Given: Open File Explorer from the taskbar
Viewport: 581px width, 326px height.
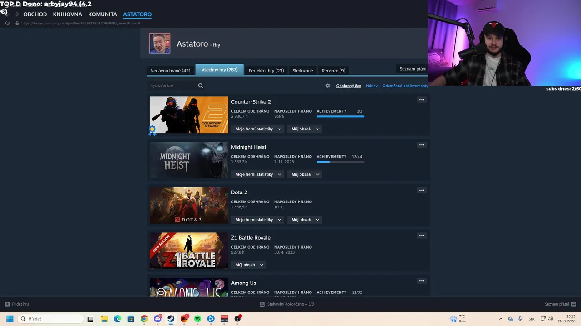Looking at the screenshot, I should point(104,319).
